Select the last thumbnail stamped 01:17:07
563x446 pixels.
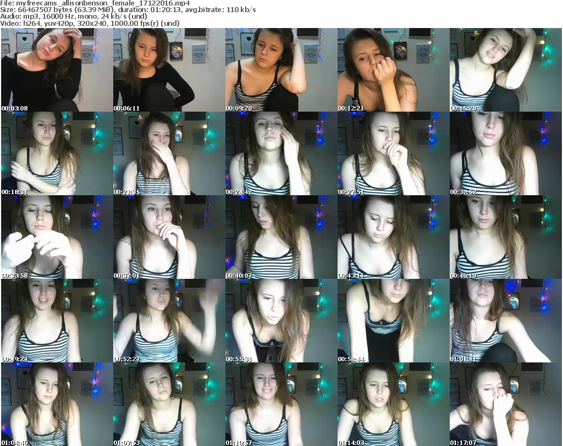tap(506, 404)
